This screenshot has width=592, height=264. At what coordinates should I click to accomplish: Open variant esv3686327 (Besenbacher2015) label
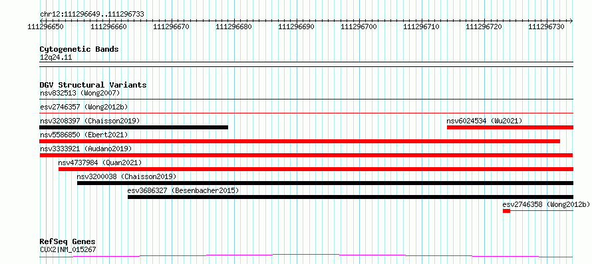coord(183,190)
